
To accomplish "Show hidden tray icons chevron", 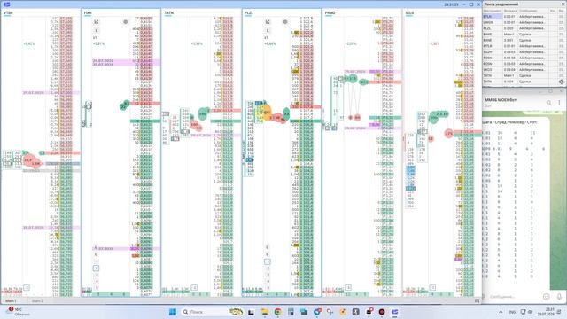I will coord(501,312).
